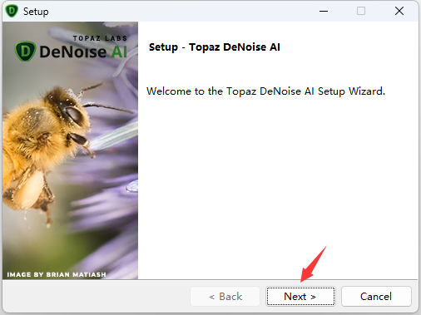Click the disabled < Back button
Screen dimensions: 421x315
[225, 297]
